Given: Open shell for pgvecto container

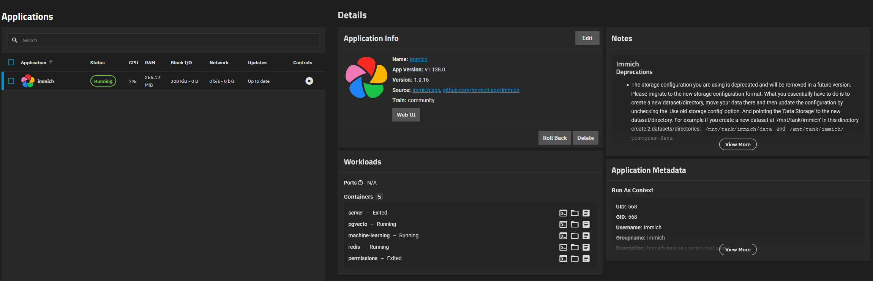Looking at the screenshot, I should point(563,224).
